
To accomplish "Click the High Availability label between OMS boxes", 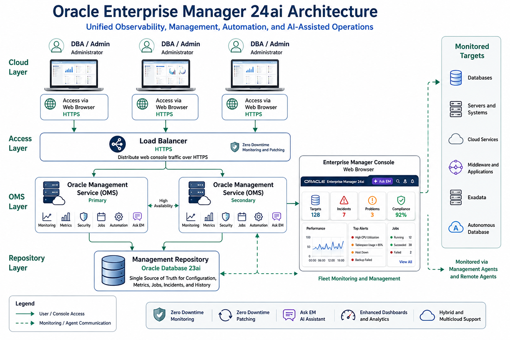I will point(163,203).
